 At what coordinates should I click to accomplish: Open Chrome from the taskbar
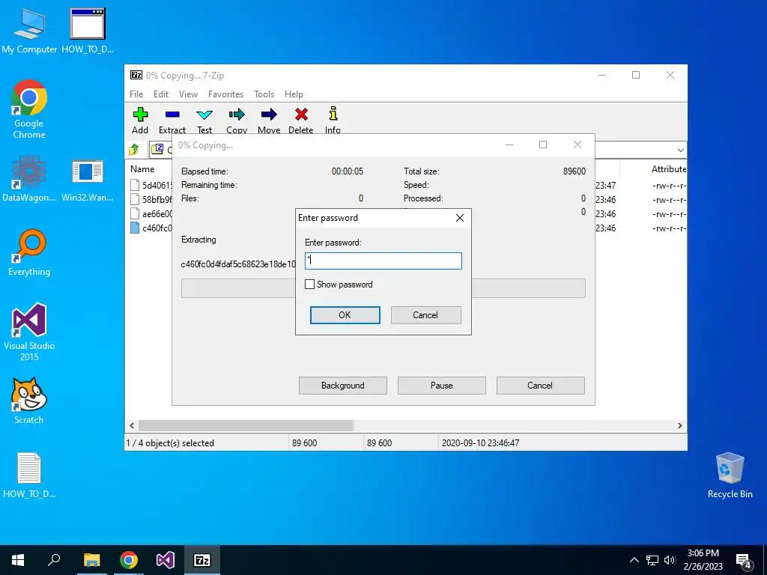pyautogui.click(x=129, y=560)
